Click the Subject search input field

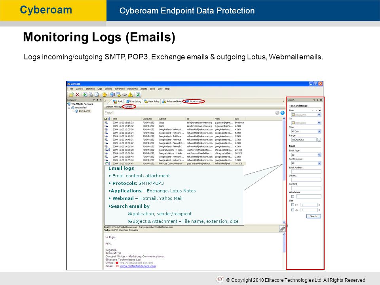(306, 180)
